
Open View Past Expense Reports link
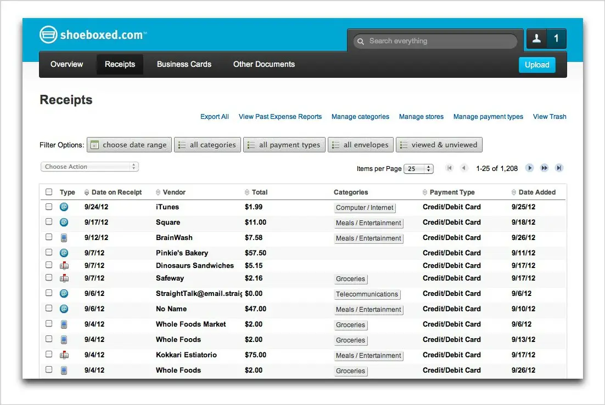pyautogui.click(x=280, y=117)
